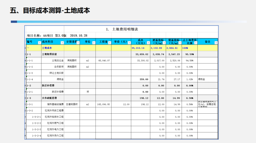Click the 计算基数 filter arrow

77,43
